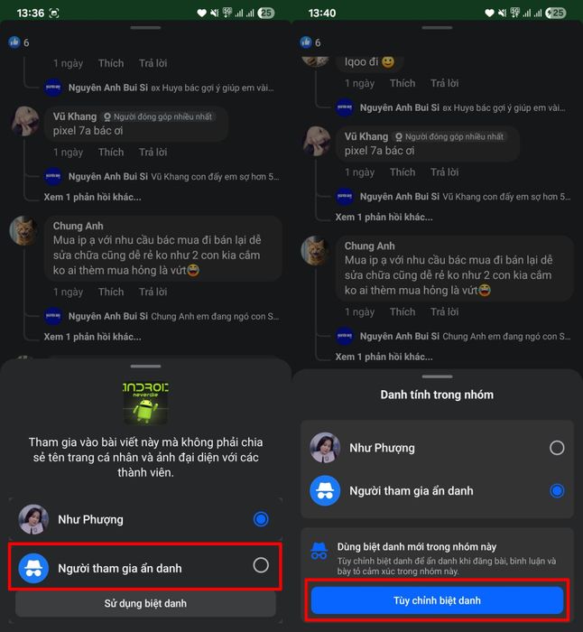This screenshot has height=632, width=583.
Task: Open Chung Anh's cat avatar on left screen
Action: (x=23, y=230)
